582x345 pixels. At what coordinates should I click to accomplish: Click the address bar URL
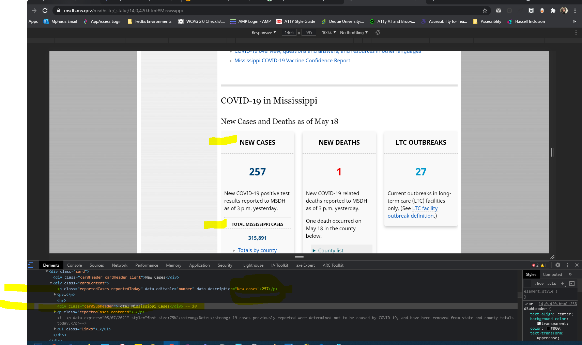tap(123, 11)
